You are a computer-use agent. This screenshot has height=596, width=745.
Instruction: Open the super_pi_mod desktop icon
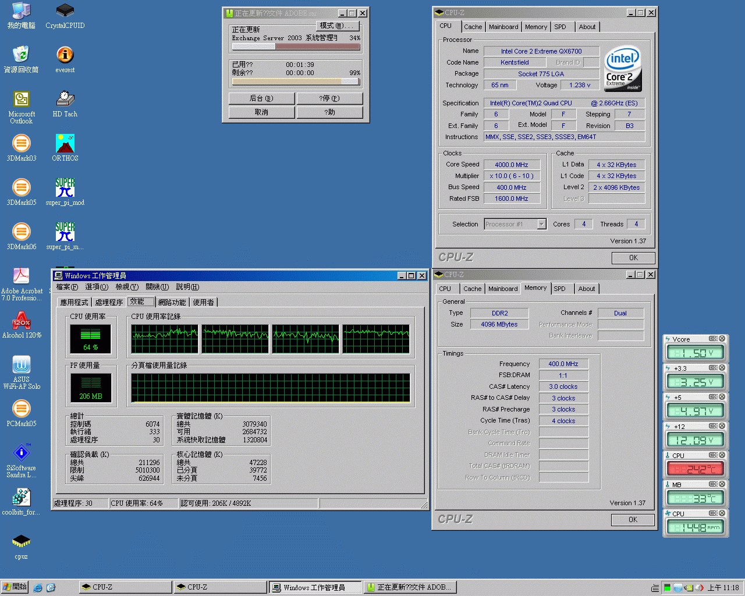[x=65, y=192]
